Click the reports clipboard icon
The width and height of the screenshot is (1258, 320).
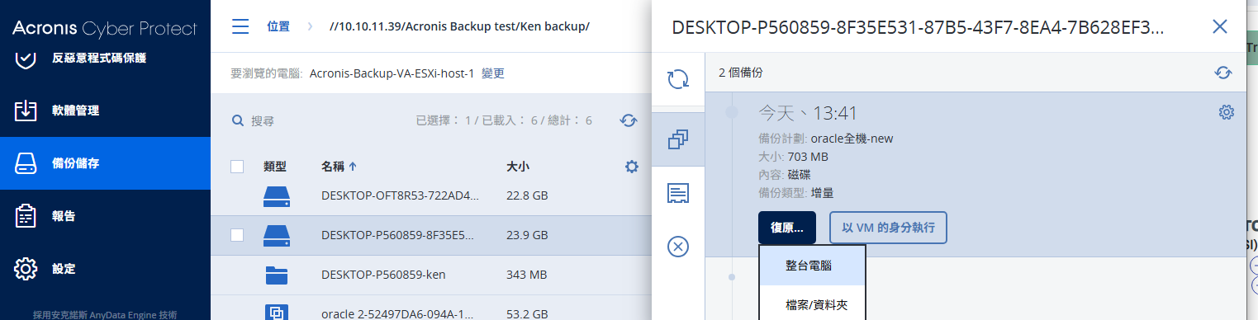pyautogui.click(x=26, y=216)
